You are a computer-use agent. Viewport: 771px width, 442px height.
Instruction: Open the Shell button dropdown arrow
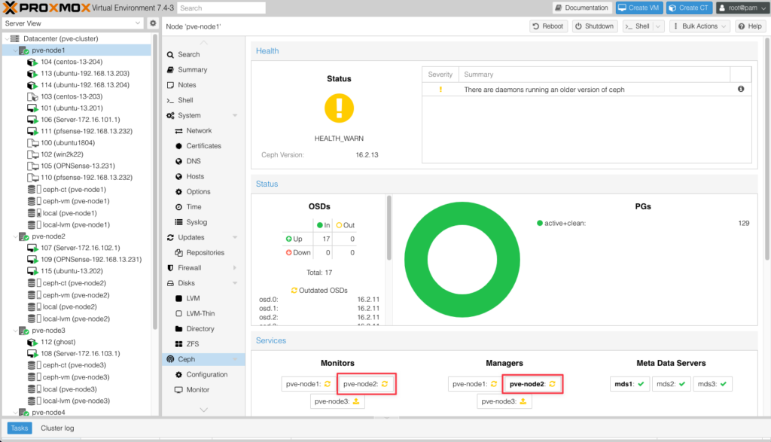point(658,26)
